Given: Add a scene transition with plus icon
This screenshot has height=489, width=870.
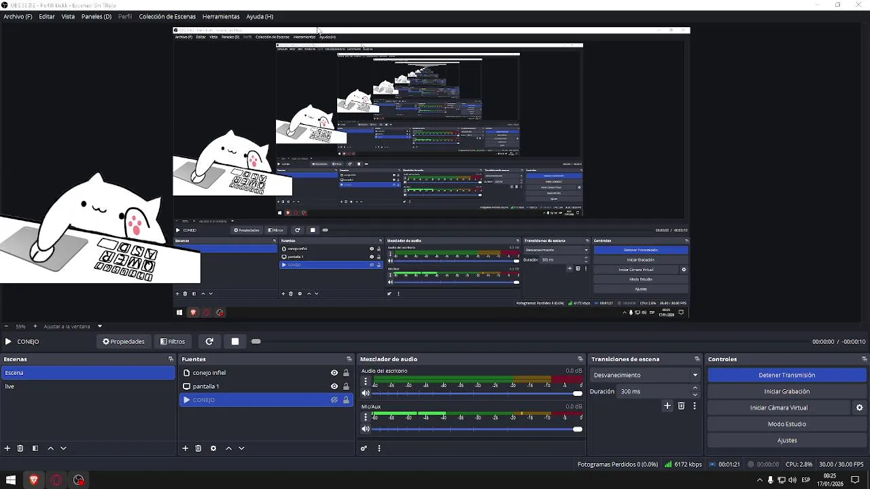Looking at the screenshot, I should pos(667,406).
